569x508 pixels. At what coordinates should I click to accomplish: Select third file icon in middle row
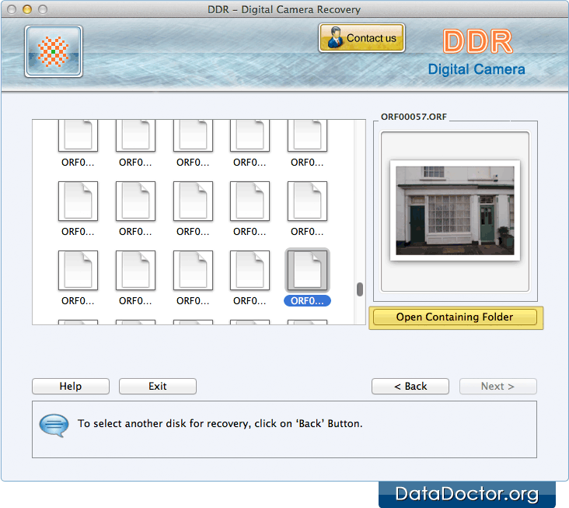point(193,201)
